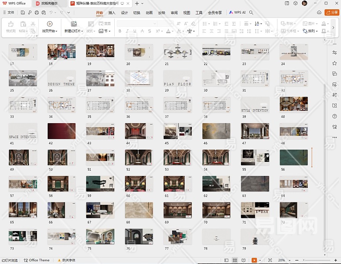Image resolution: width=341 pixels, height=264 pixels.
Task: Switch to slide sorter view icon
Action: pos(234,260)
